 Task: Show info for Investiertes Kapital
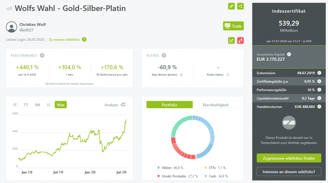(289, 55)
